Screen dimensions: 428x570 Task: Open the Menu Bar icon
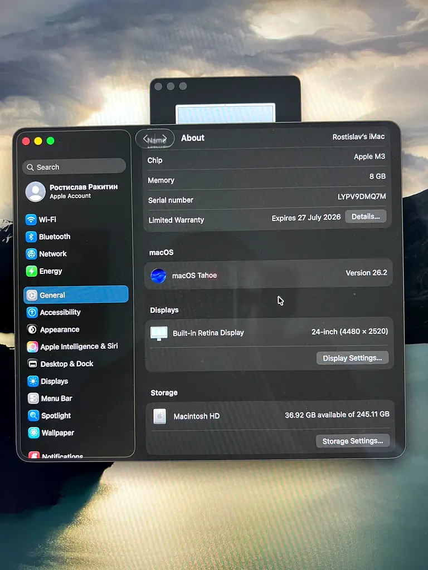[x=33, y=399]
